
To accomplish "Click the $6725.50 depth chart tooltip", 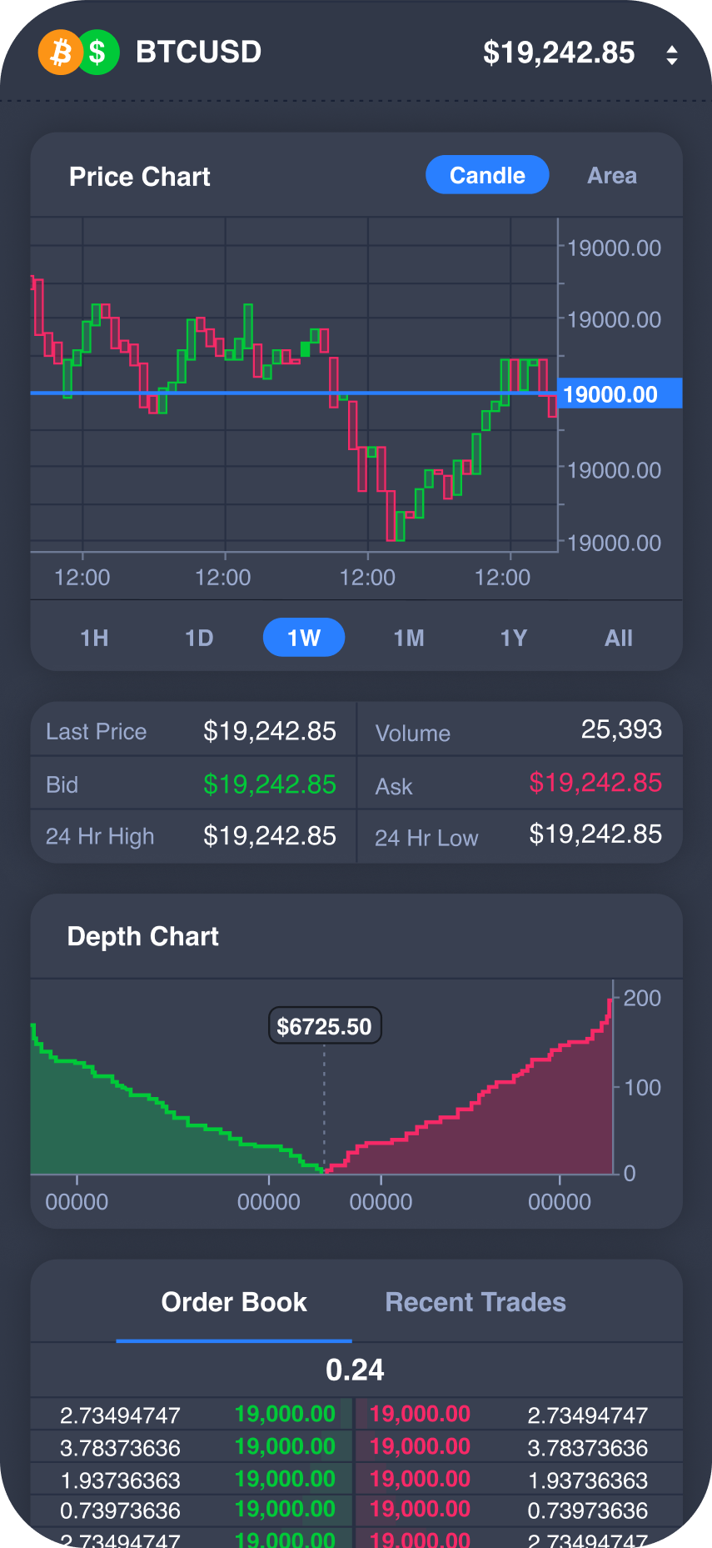I will [325, 1026].
